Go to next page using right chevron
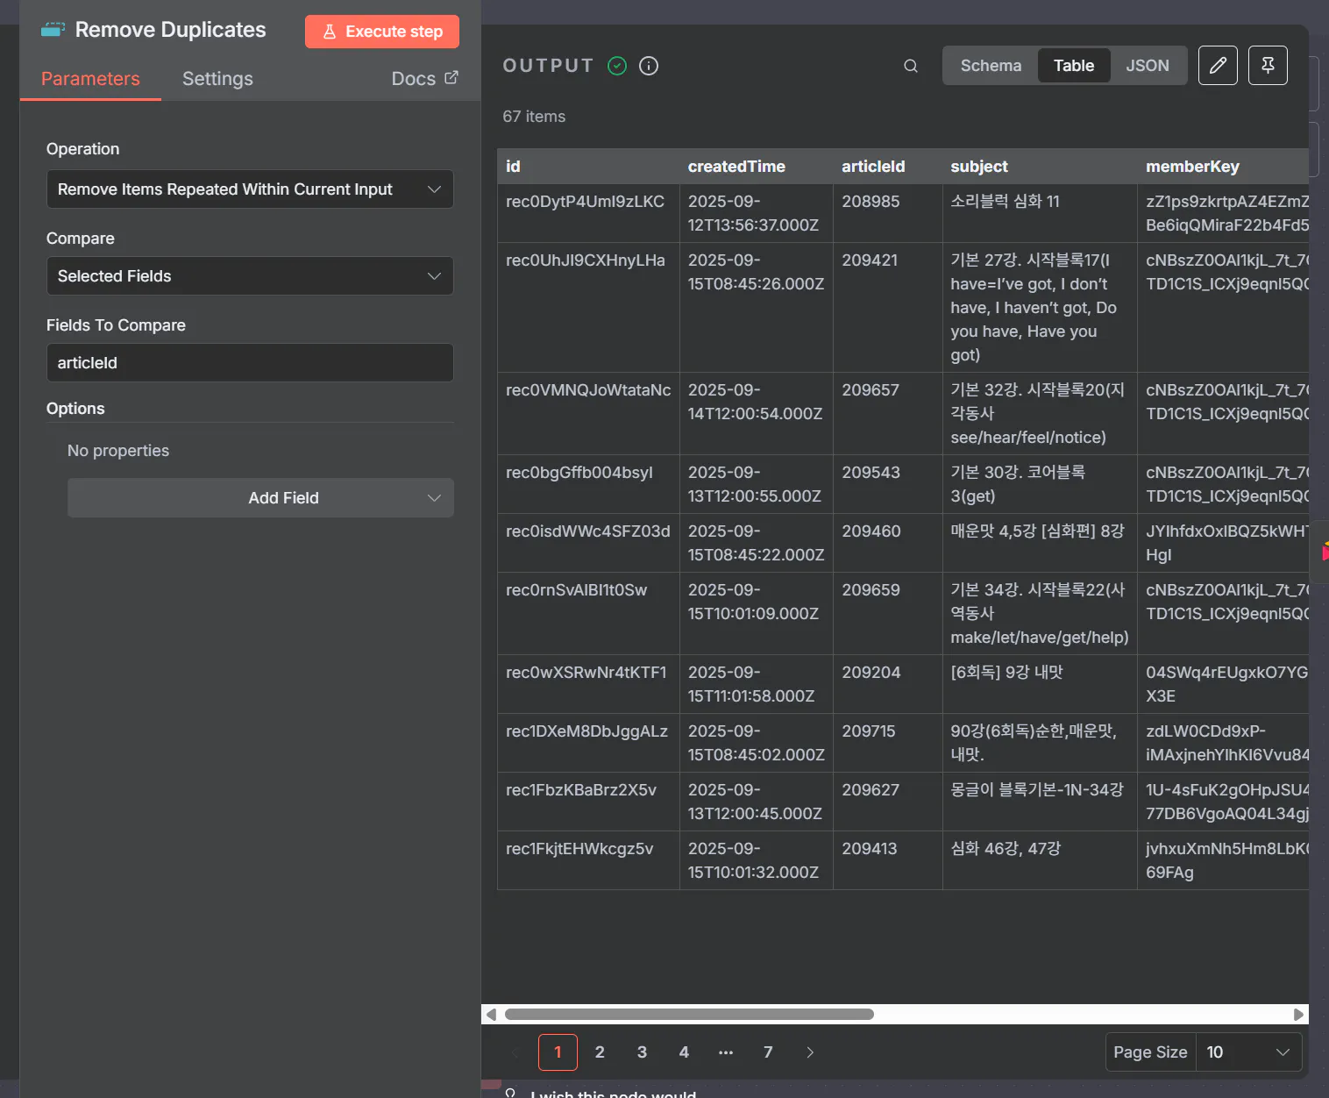 click(810, 1052)
